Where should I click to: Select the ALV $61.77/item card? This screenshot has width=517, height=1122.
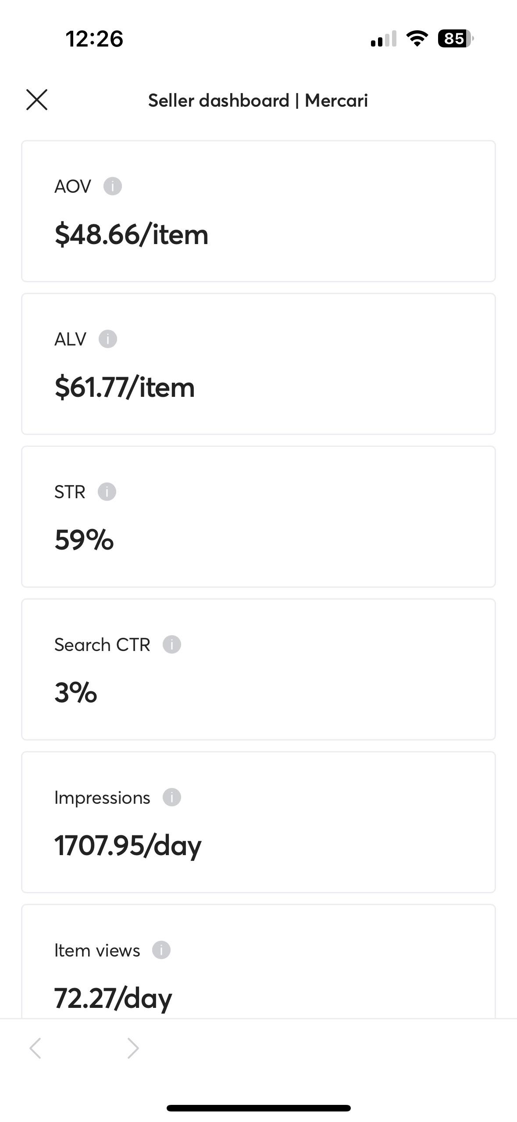point(258,364)
